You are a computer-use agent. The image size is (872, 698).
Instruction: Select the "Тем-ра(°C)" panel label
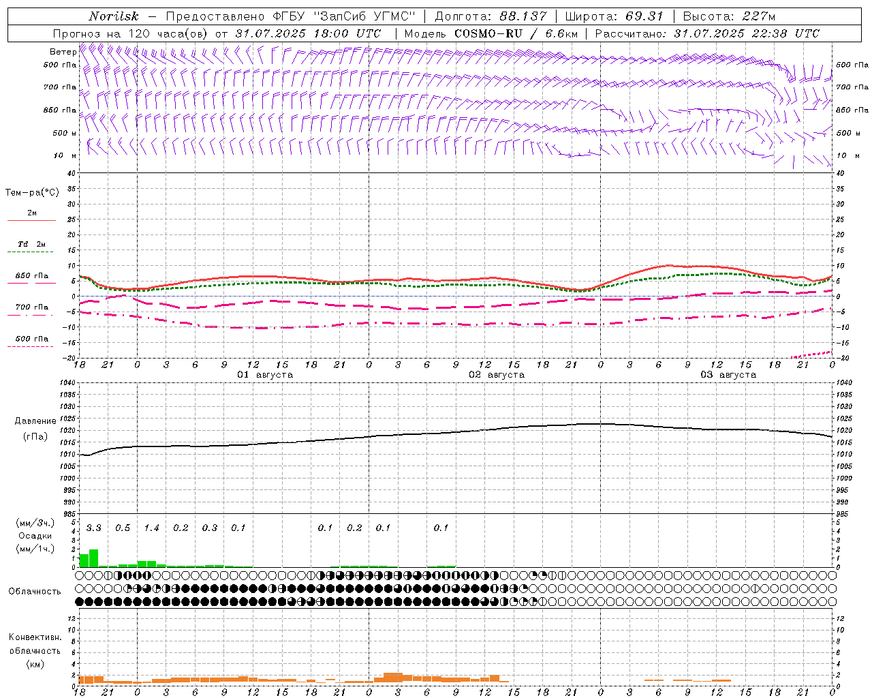point(32,193)
